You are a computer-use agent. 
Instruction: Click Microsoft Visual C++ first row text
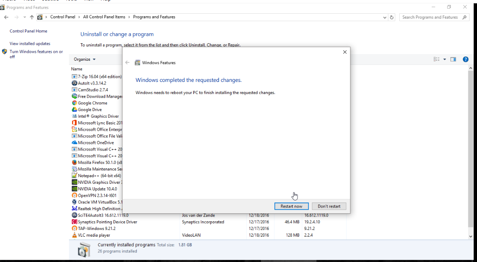tap(100, 149)
